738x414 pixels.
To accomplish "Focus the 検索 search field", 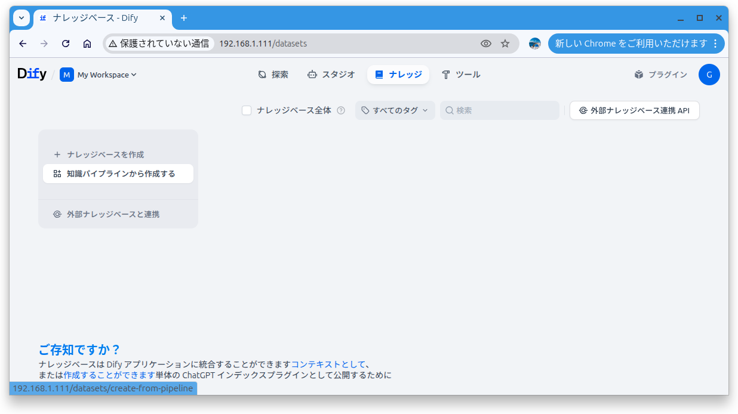I will click(500, 110).
